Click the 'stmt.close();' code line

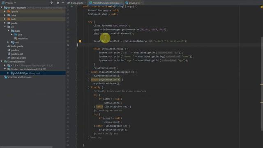point(113,103)
